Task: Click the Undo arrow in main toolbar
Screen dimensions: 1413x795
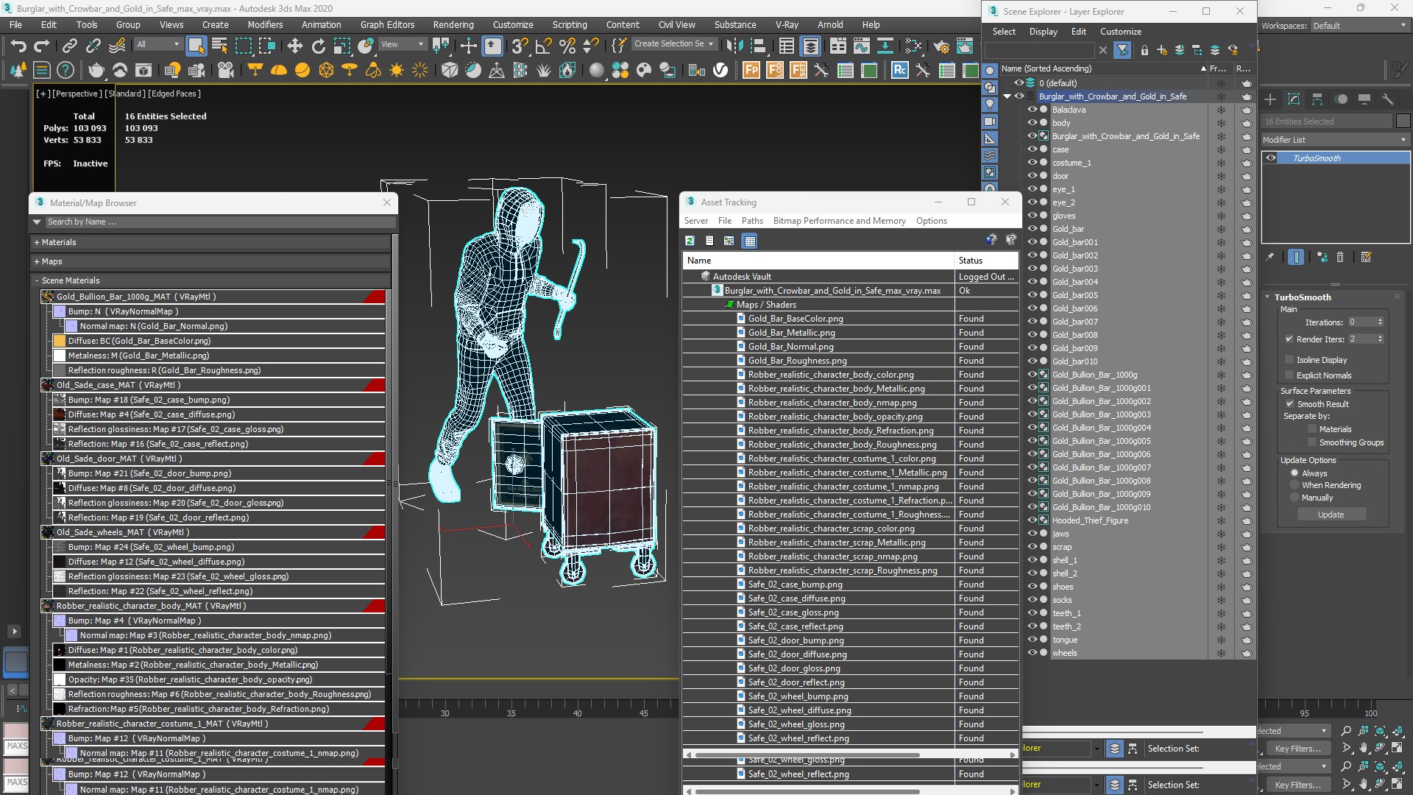Action: tap(18, 46)
